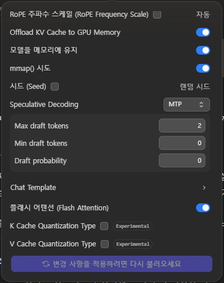Turn off 모델을 메모리에 유지 switch
This screenshot has height=283, width=224.
coord(203,51)
